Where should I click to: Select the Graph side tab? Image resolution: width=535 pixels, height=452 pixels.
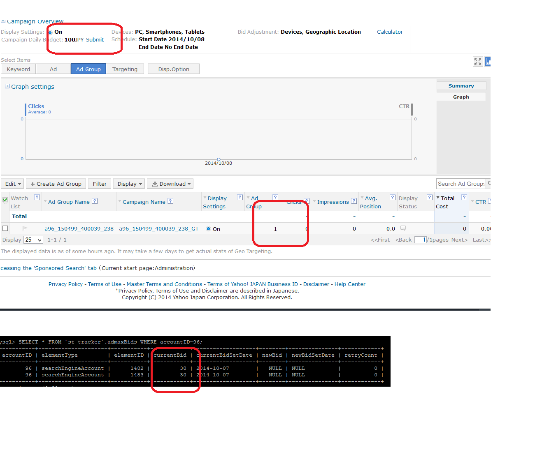tap(461, 97)
